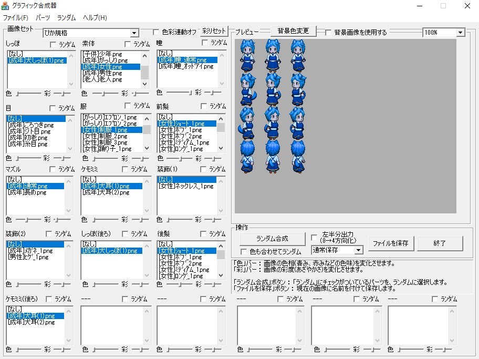Screen dimensions: 479x359
Task: Select [成年]瞳_オッドアイ.png in 瞳 list
Action: point(188,66)
